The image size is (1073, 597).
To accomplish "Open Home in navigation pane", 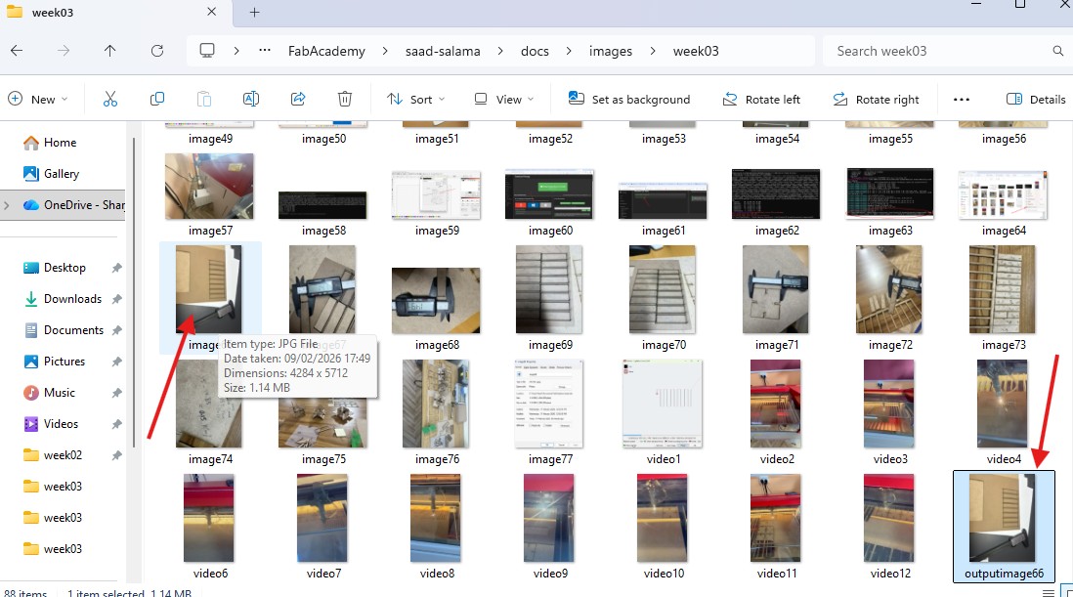I will 60,143.
